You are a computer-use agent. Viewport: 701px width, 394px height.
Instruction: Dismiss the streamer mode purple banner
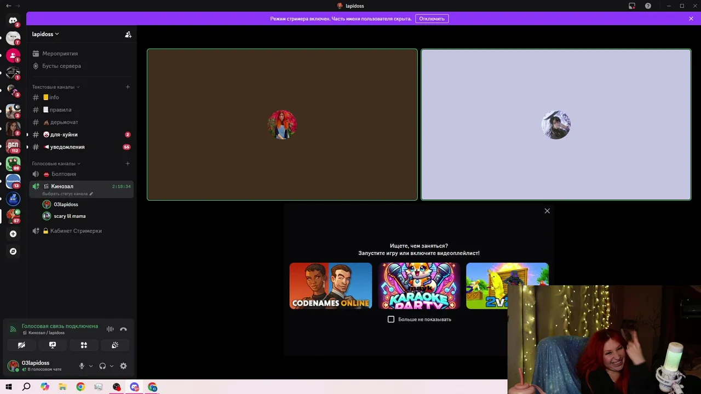point(691,19)
